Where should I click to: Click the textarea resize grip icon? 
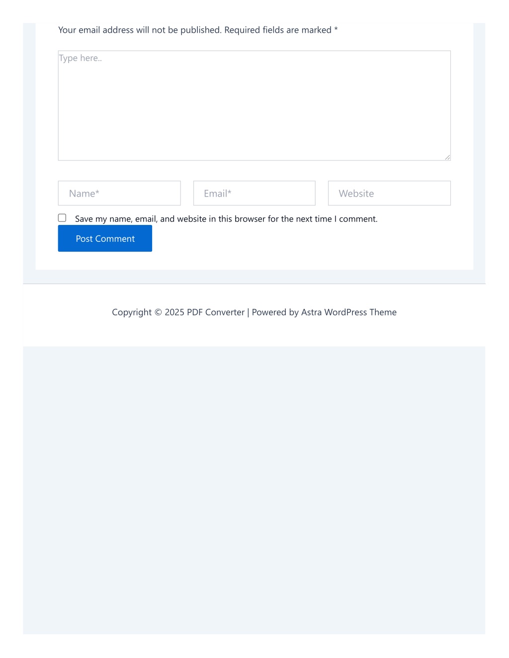(447, 157)
